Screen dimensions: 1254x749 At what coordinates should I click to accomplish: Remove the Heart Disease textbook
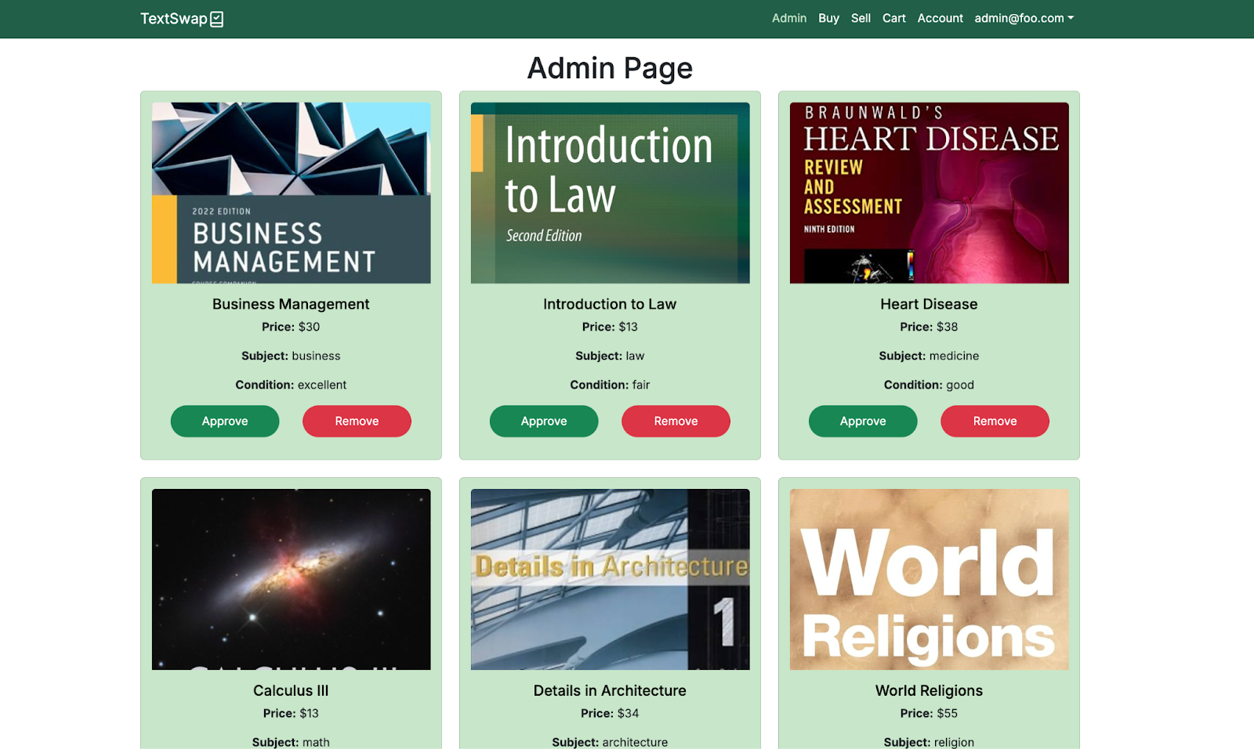995,421
